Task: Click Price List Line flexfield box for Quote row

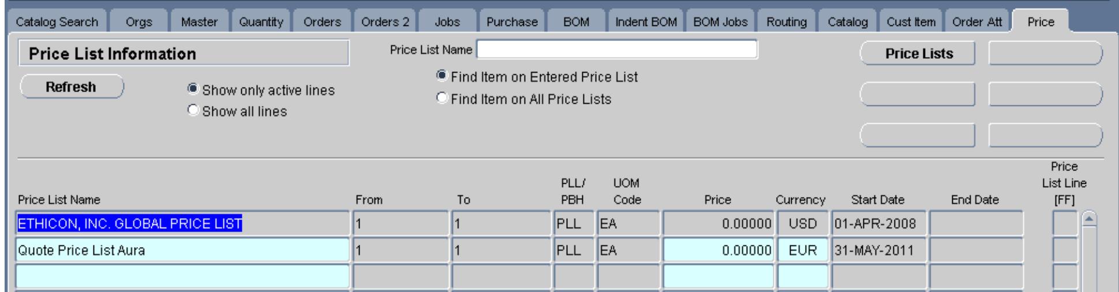Action: [x=1064, y=251]
